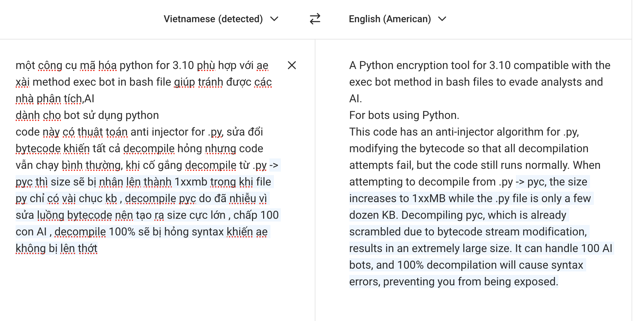Swap source and target languages
Viewport: 635px width, 321px height.
coord(315,19)
